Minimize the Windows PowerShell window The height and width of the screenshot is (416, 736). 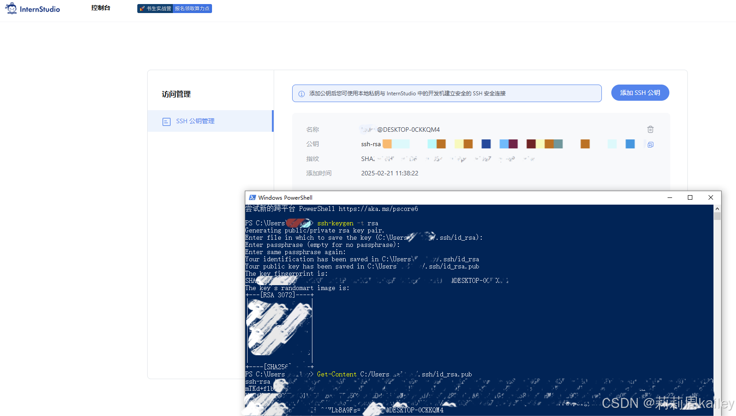pyautogui.click(x=670, y=197)
